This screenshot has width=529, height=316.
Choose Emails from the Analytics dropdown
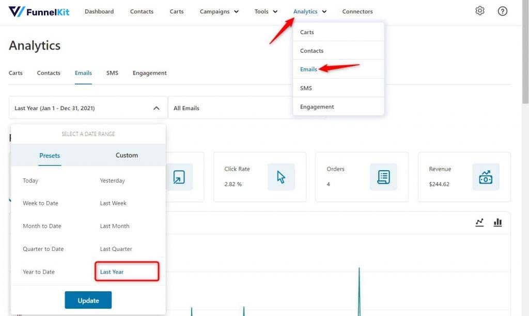tap(338, 69)
